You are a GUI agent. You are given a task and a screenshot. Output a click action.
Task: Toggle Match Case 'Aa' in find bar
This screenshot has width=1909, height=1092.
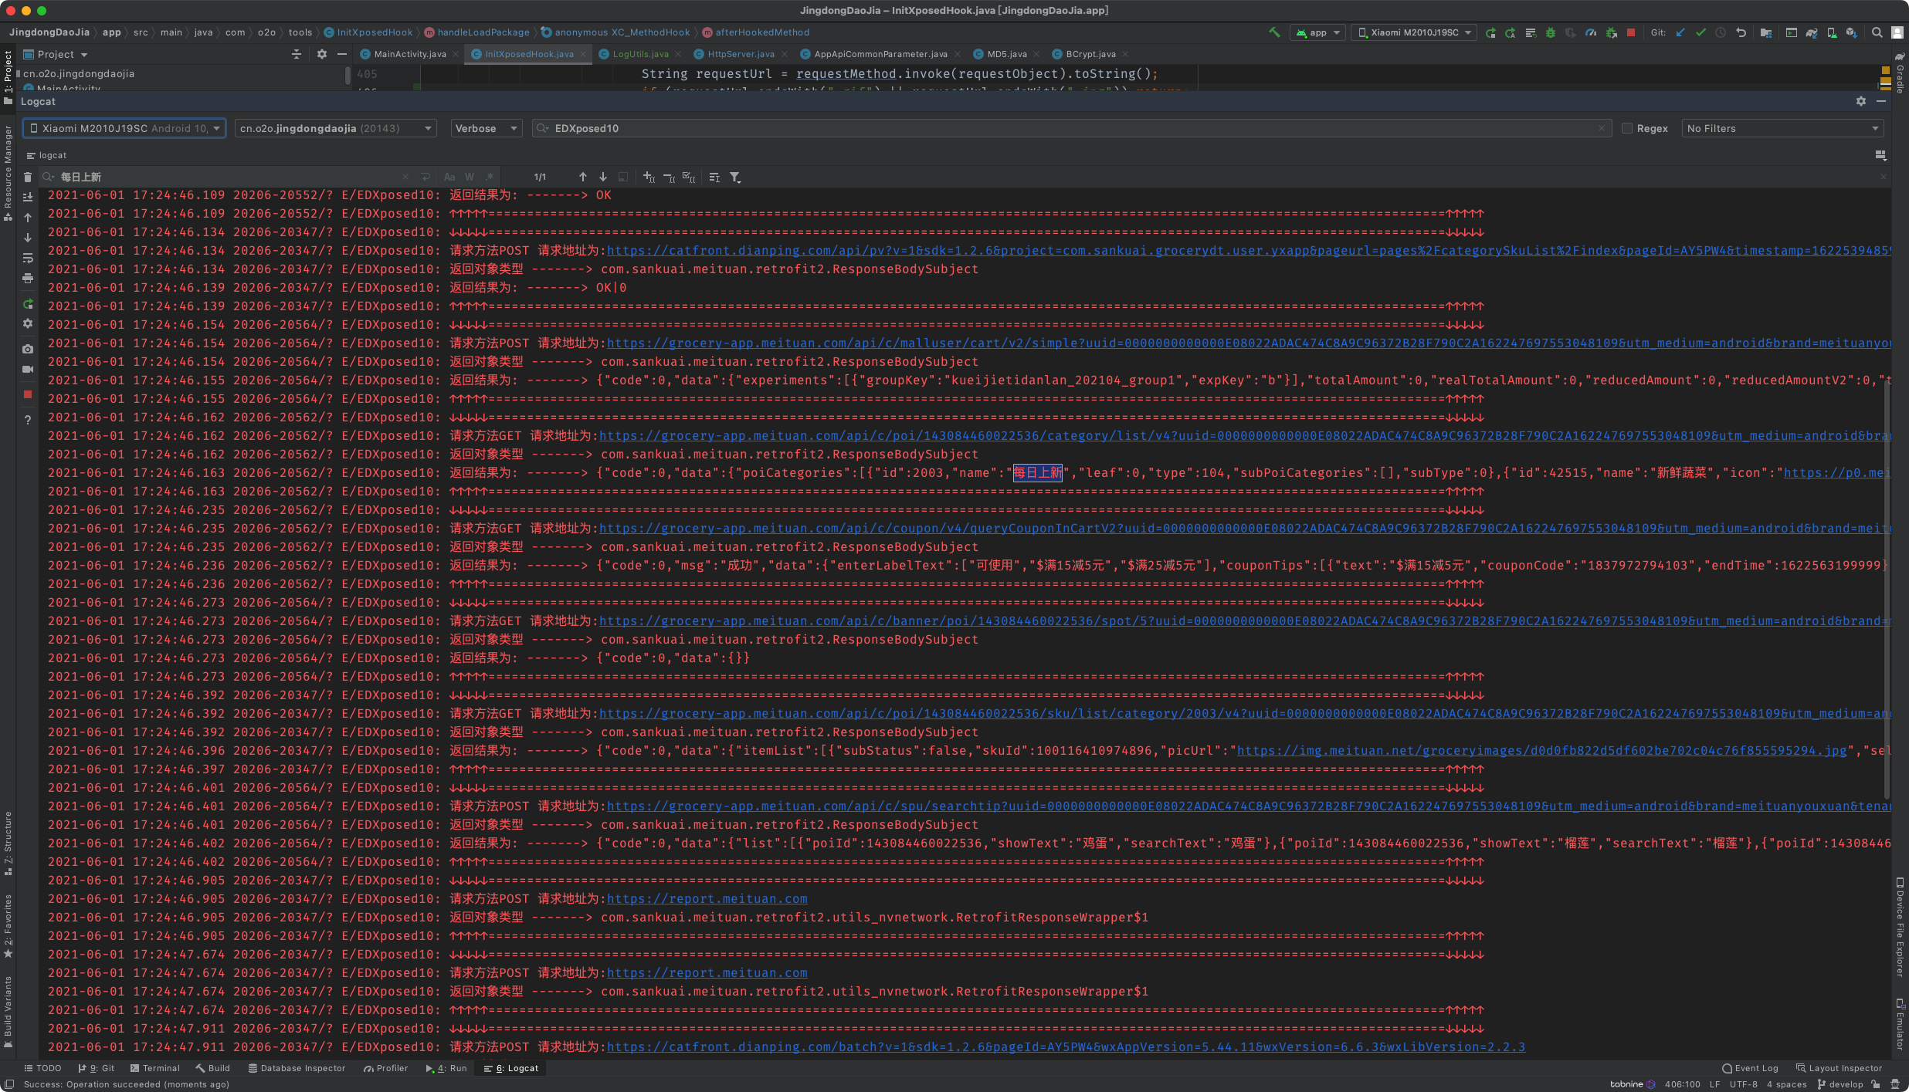click(449, 177)
